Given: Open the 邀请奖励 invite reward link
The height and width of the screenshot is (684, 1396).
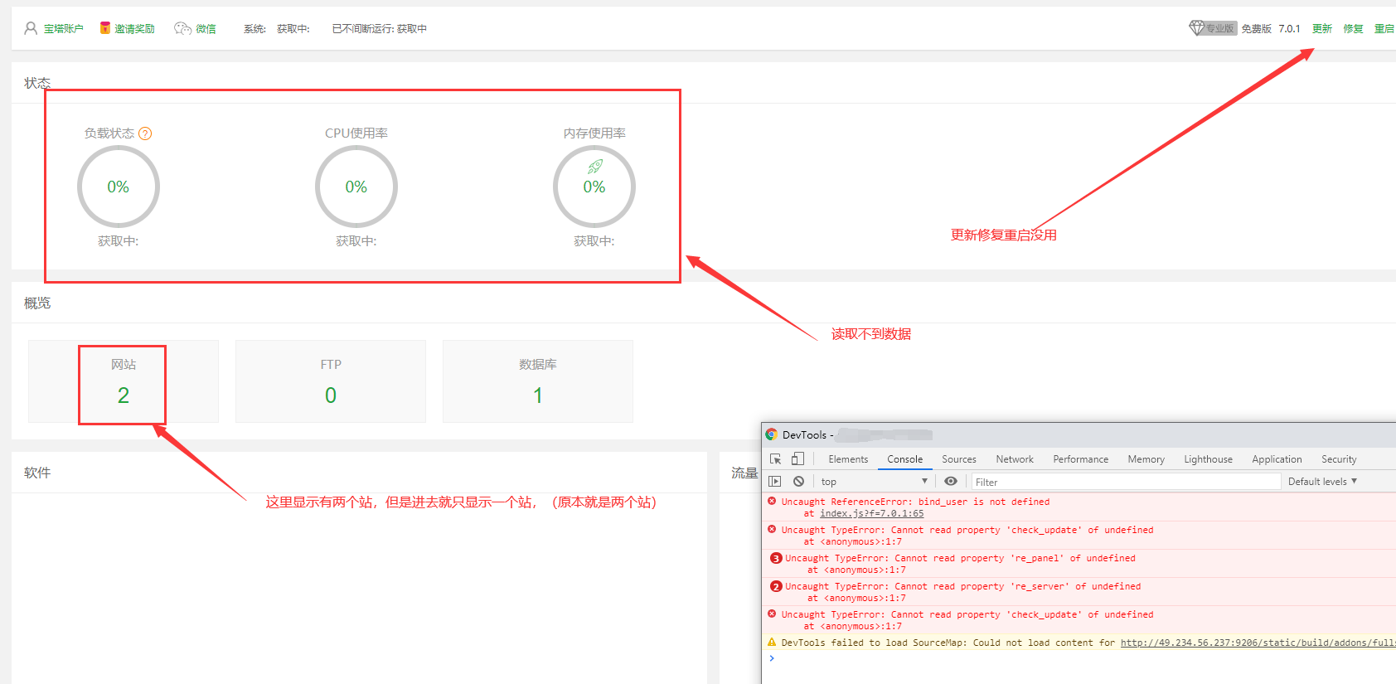Looking at the screenshot, I should click(x=134, y=29).
